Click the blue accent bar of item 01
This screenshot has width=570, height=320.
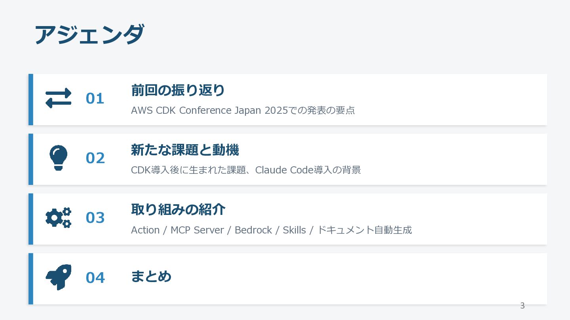click(31, 100)
